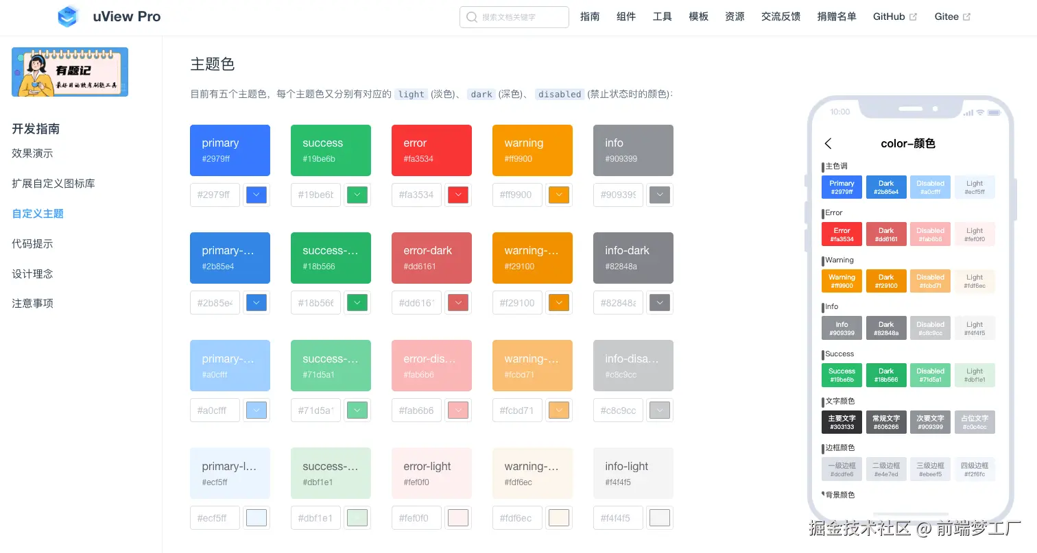Viewport: 1037px width, 553px height.
Task: Edit the warning #ff9900 hex input
Action: pyautogui.click(x=517, y=195)
